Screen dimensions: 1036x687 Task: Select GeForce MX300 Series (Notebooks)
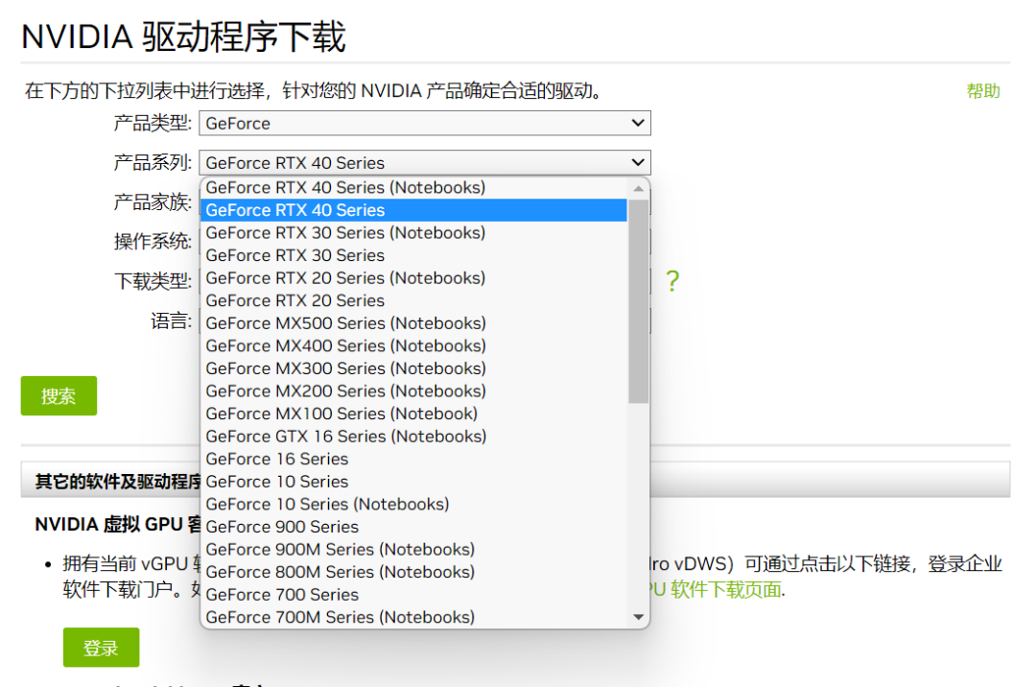[x=413, y=367]
